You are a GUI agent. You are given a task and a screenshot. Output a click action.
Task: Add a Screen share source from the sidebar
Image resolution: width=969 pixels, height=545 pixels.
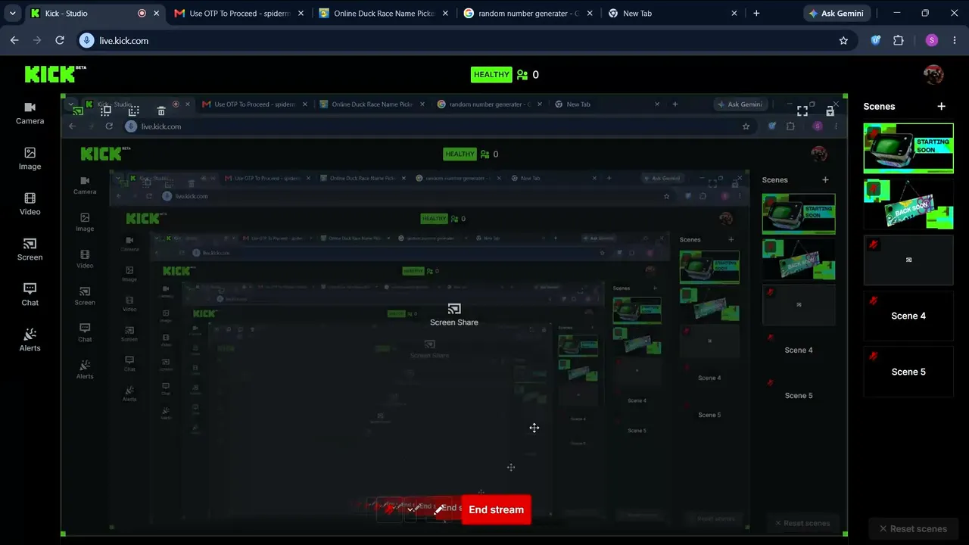pos(30,249)
